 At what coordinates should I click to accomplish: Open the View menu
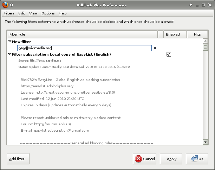33,13
